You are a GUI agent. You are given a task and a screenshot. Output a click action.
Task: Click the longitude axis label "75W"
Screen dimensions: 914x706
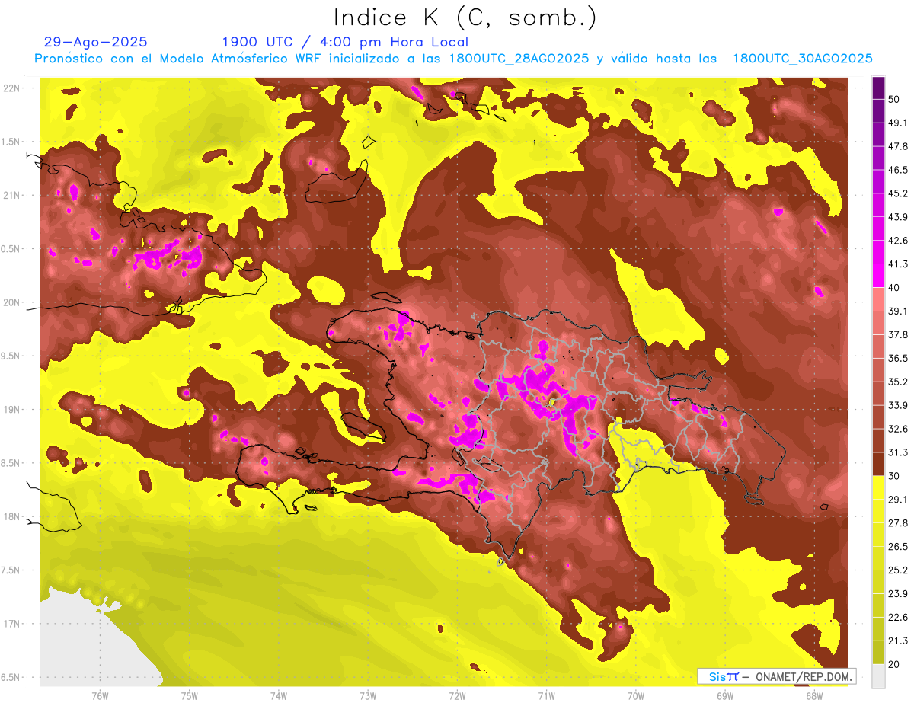pos(190,696)
